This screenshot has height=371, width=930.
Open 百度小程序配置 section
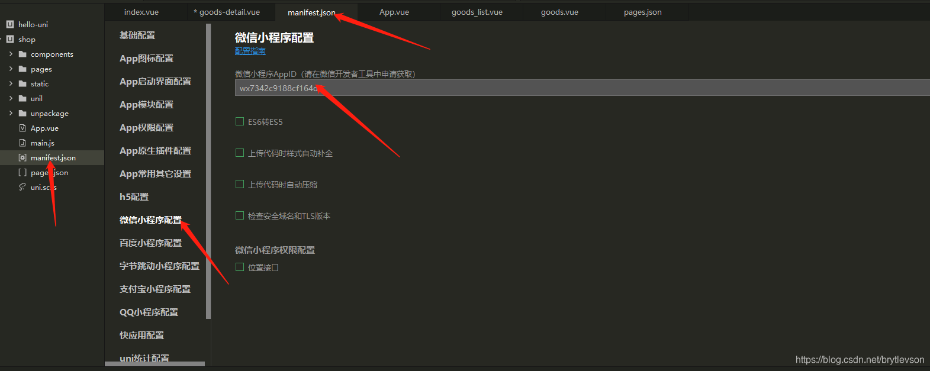click(x=150, y=243)
